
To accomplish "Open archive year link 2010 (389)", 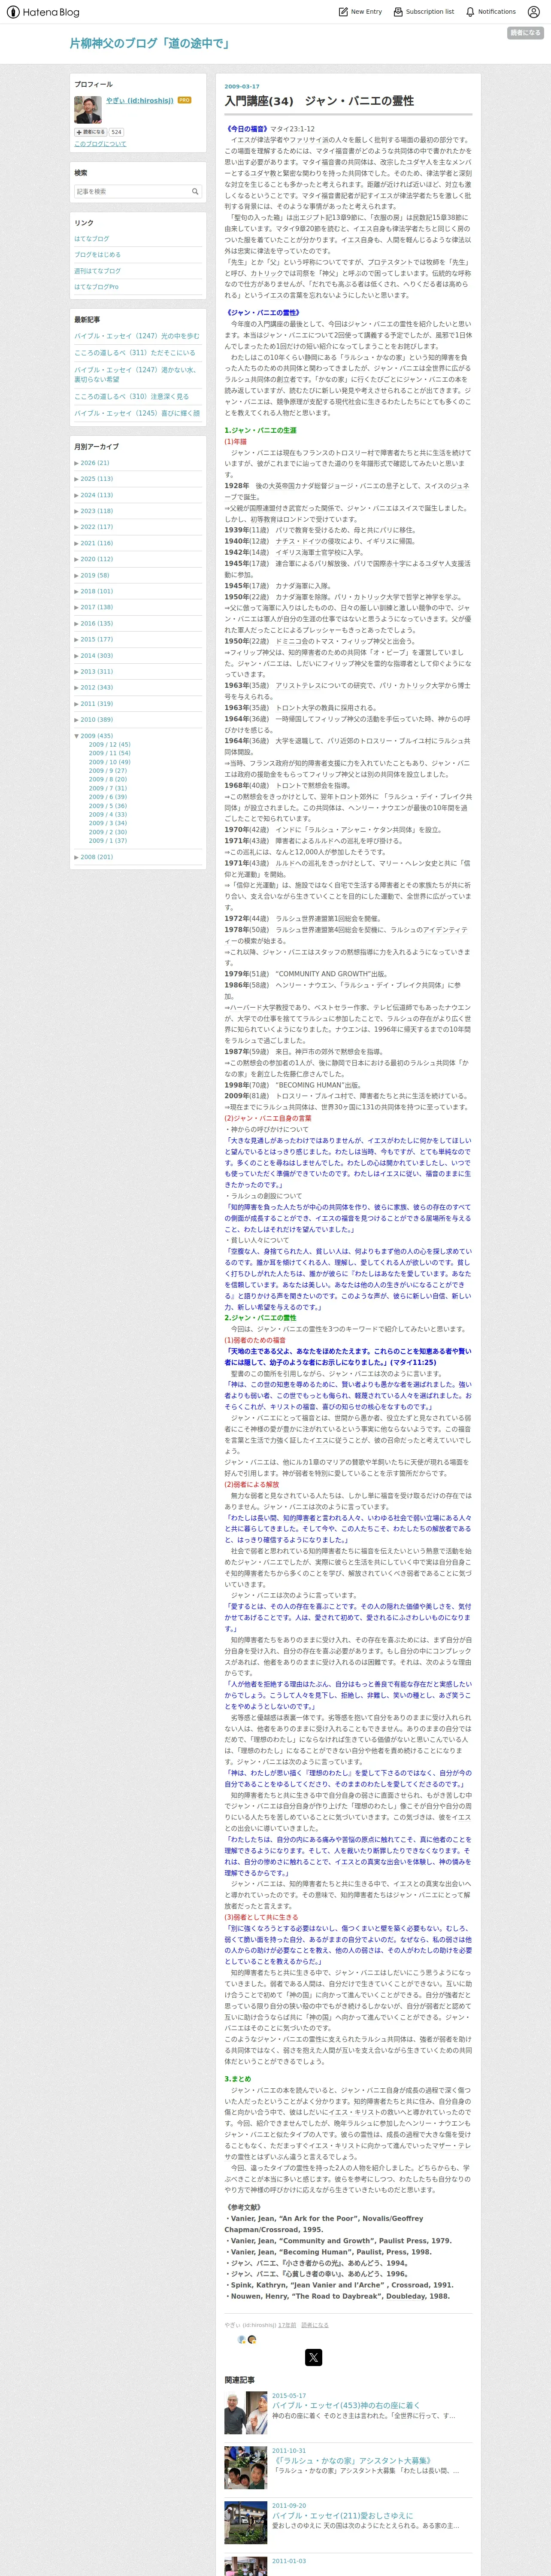I will tap(97, 720).
